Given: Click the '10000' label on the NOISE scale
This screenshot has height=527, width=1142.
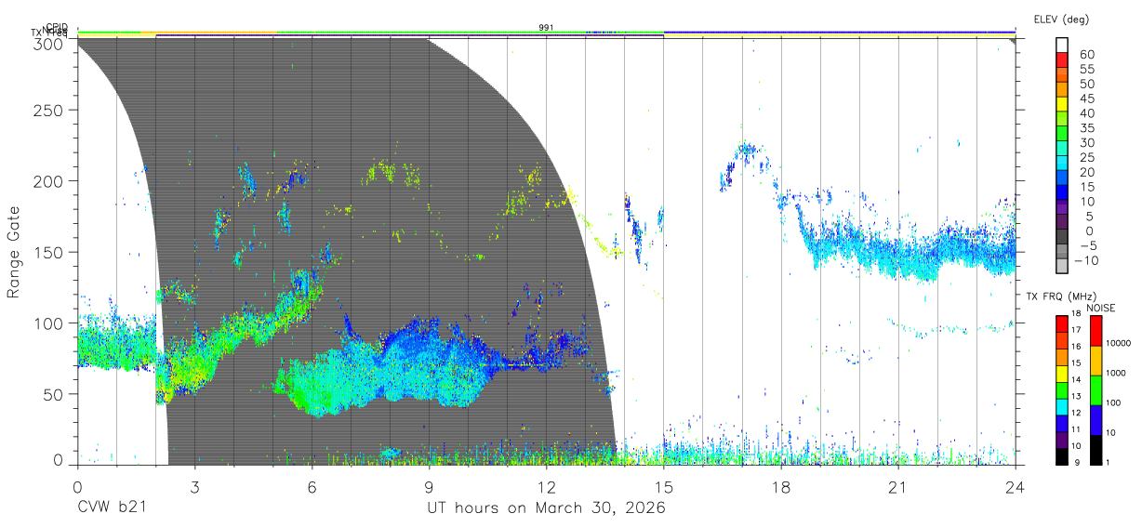Looking at the screenshot, I should (1120, 343).
